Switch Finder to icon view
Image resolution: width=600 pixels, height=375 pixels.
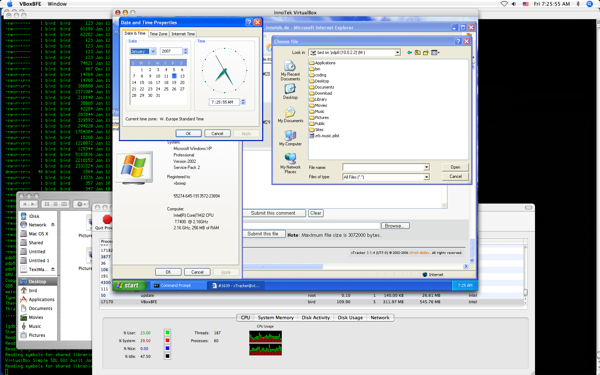pos(47,204)
